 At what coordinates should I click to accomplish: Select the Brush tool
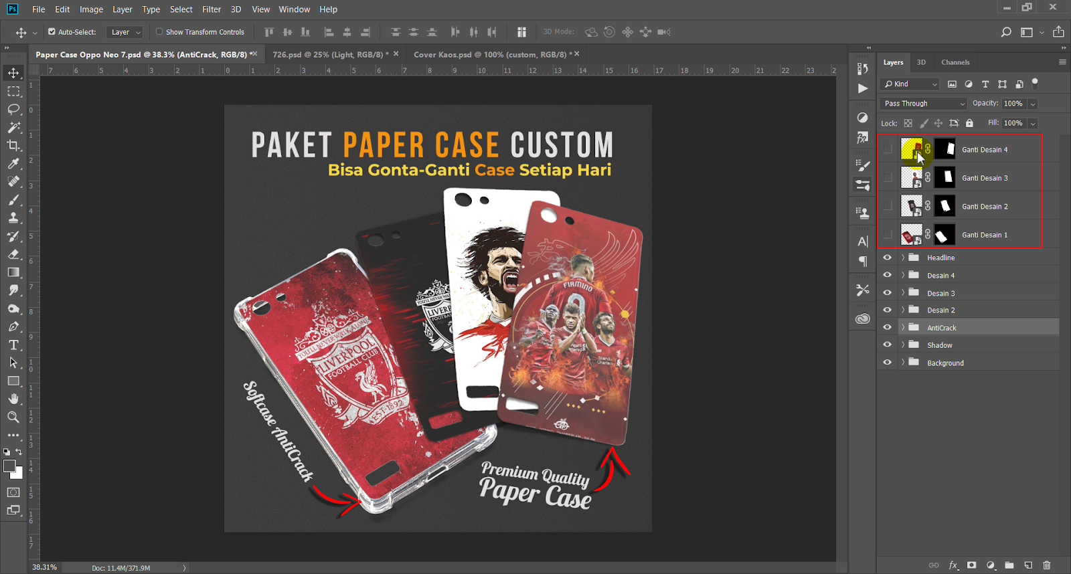pos(13,199)
